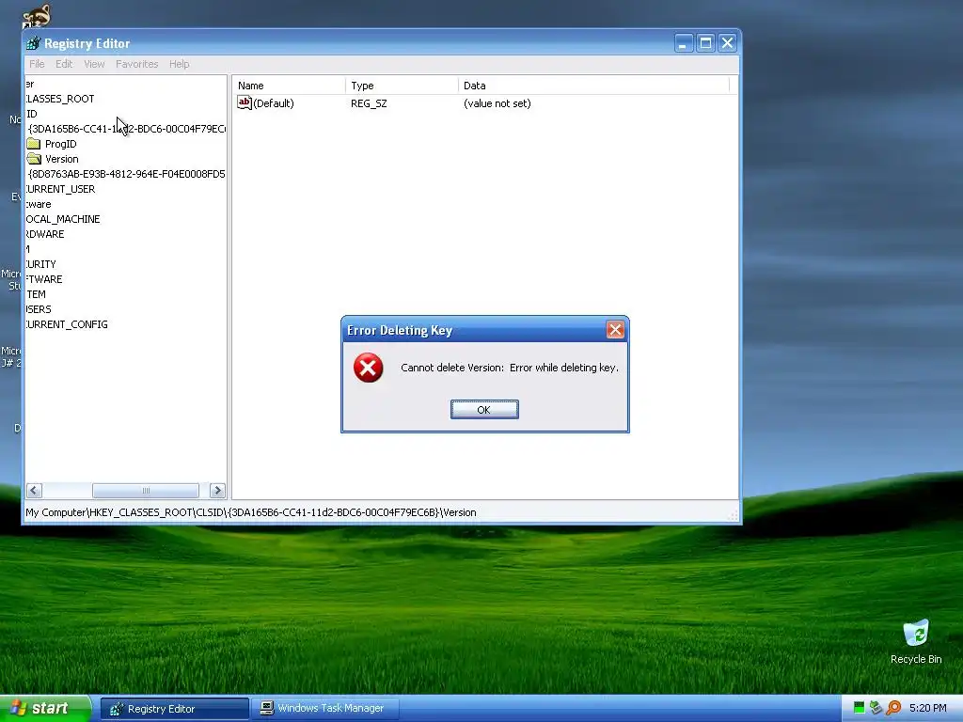
Task: Click the red error icon in dialog
Action: pos(369,368)
